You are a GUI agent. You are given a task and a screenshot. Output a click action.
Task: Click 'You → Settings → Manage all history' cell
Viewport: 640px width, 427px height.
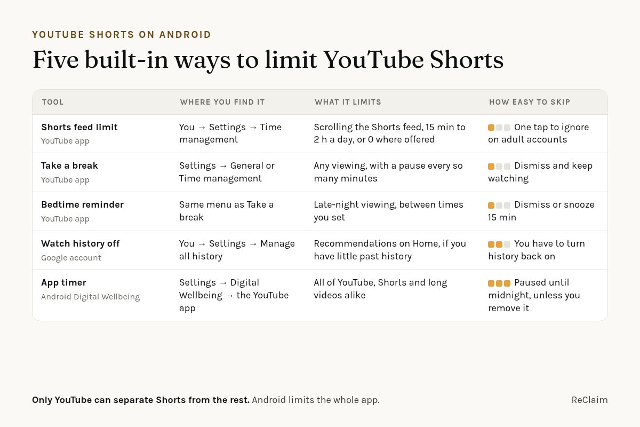pos(237,250)
